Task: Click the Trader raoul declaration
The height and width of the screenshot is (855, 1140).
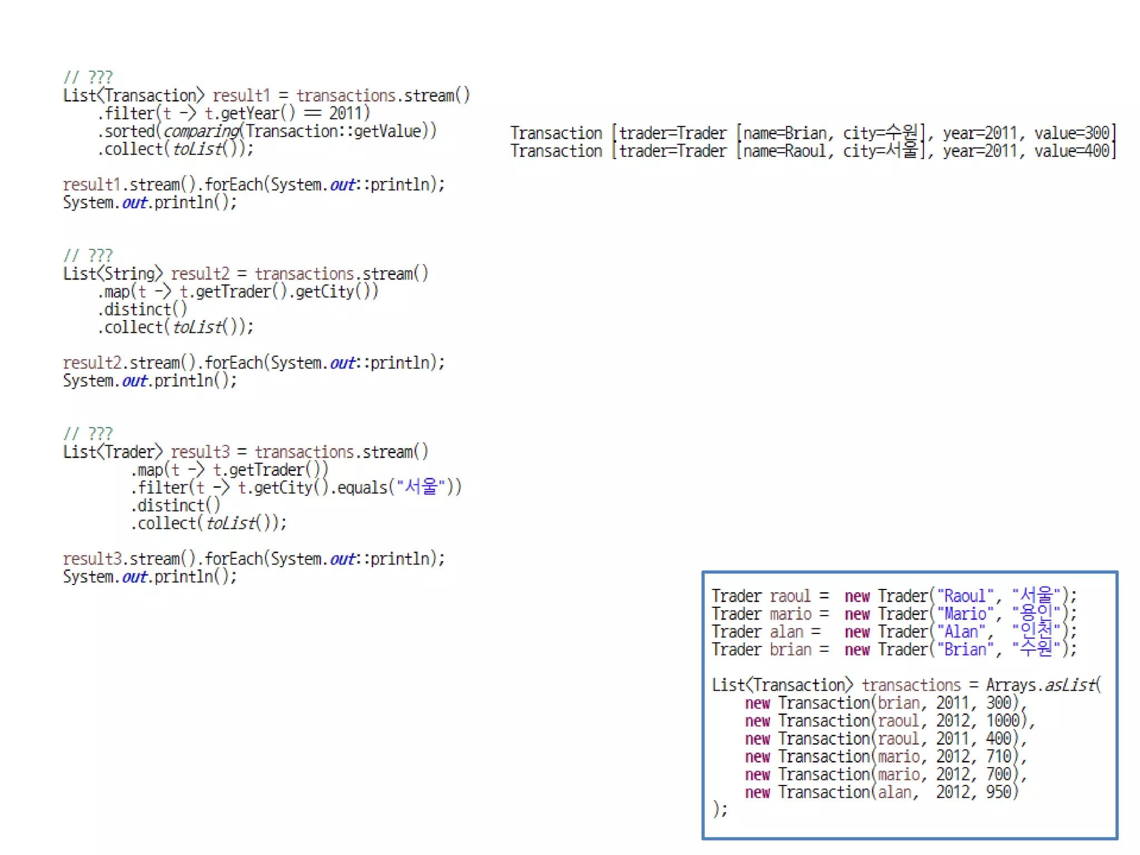Action: 790,596
